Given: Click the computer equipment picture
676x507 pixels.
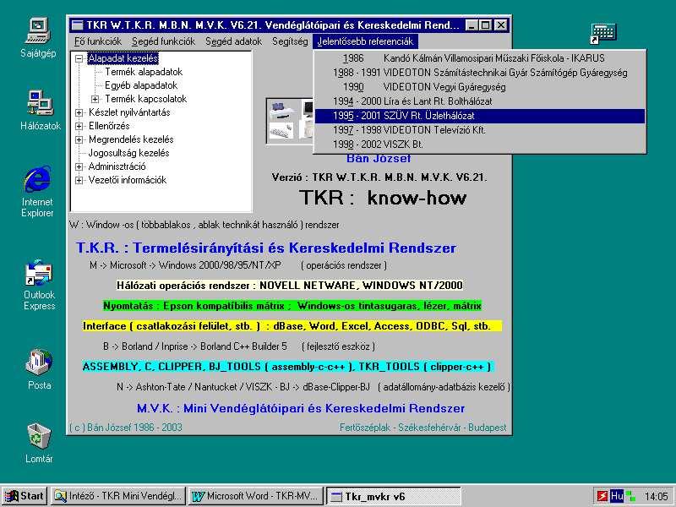Looking at the screenshot, I should [290, 121].
